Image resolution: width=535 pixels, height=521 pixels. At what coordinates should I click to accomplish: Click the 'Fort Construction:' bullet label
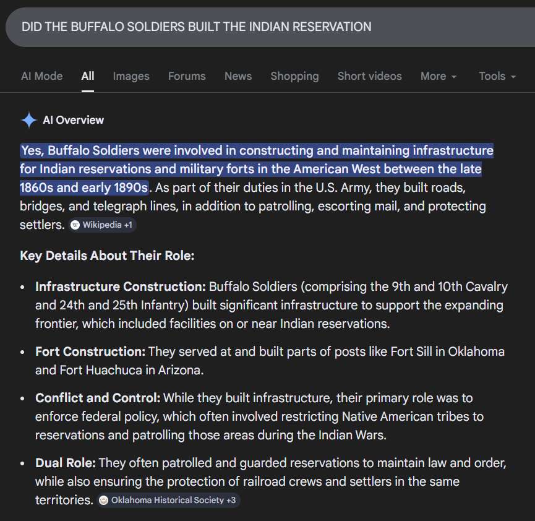pyautogui.click(x=90, y=351)
